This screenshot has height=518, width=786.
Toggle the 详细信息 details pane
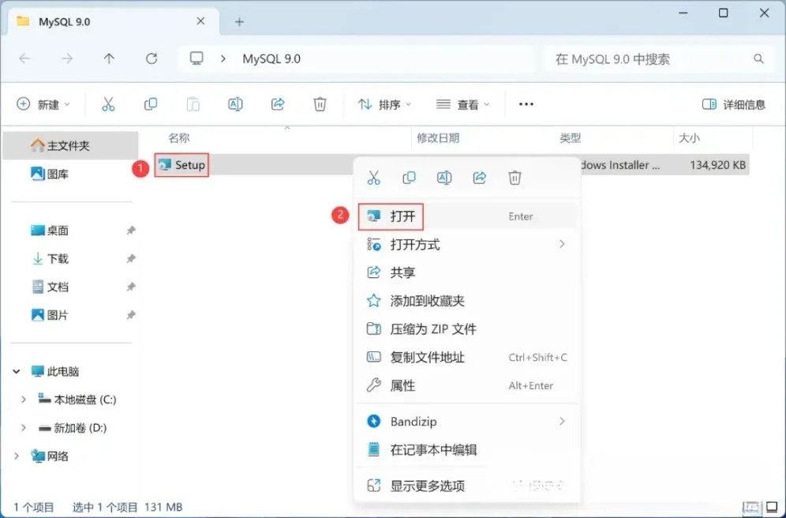coord(733,104)
